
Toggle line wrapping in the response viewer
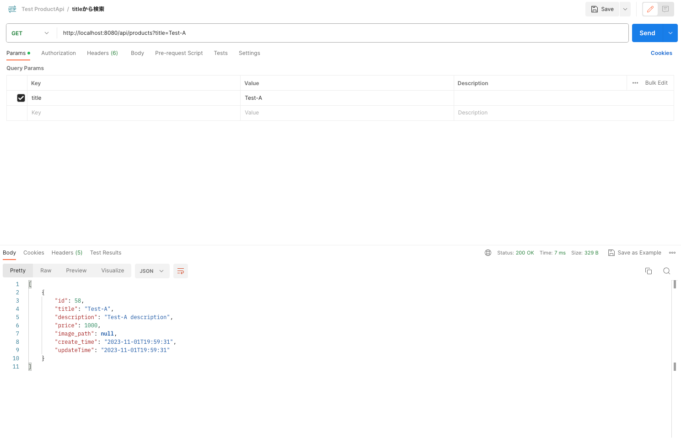coord(180,271)
